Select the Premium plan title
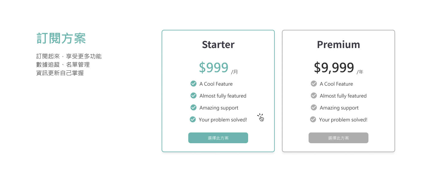 coord(339,44)
